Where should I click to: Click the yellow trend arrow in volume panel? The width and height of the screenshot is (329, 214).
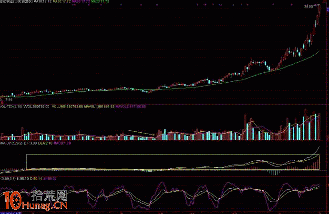coord(141,134)
